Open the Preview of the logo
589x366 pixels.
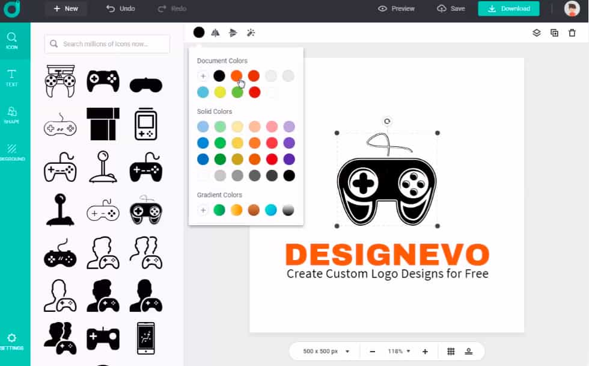(396, 8)
